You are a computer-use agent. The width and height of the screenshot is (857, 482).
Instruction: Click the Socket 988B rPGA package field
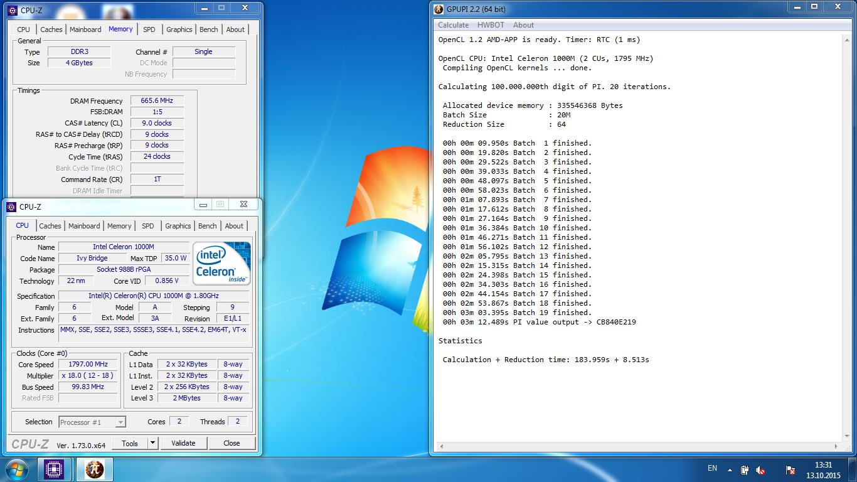tap(124, 269)
